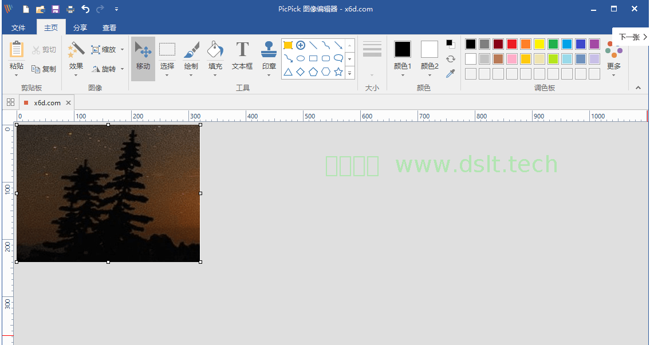The height and width of the screenshot is (345, 650).
Task: Click the black 颜色1 color box
Action: [x=403, y=49]
